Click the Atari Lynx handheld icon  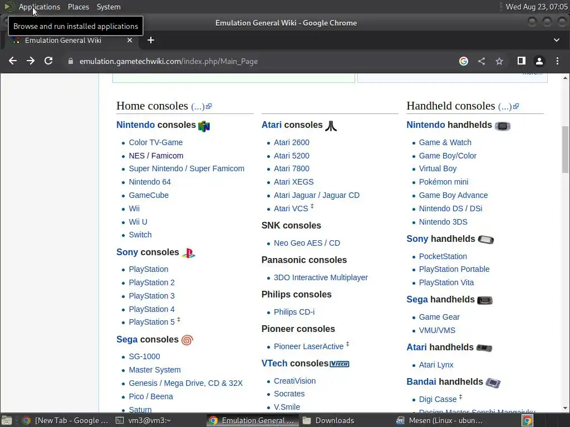coord(484,348)
